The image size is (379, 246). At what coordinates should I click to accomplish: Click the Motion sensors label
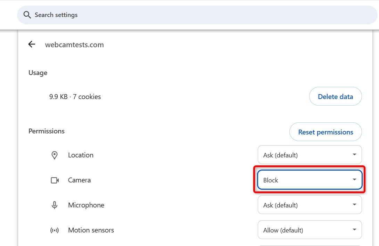pyautogui.click(x=91, y=230)
